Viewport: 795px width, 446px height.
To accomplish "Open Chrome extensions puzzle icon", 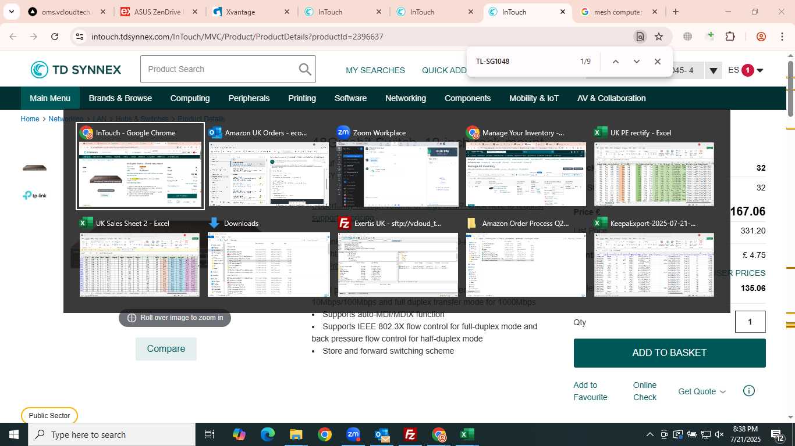I will (x=730, y=37).
